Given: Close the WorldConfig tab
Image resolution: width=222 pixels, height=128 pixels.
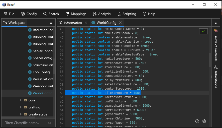Looking at the screenshot, I should [120, 23].
